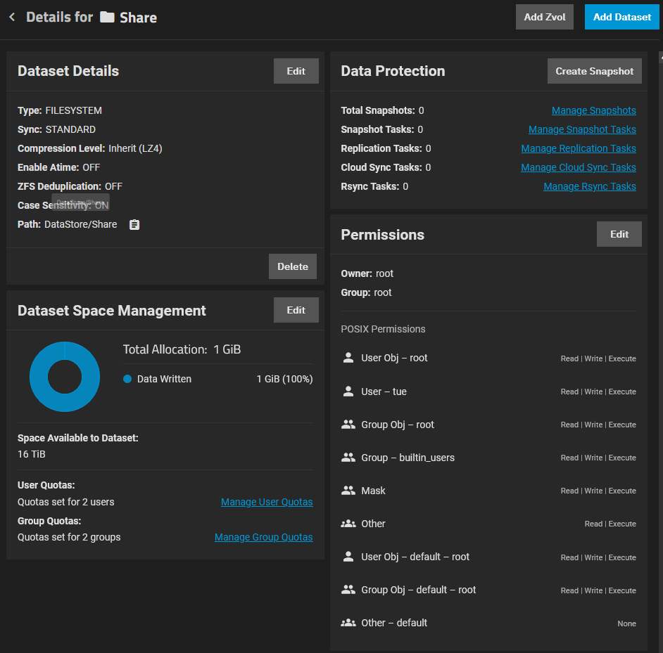Click the 1 GiB (100%) data written value

[x=284, y=379]
